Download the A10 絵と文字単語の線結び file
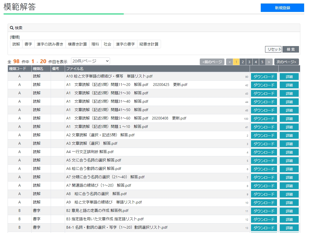 point(264,77)
